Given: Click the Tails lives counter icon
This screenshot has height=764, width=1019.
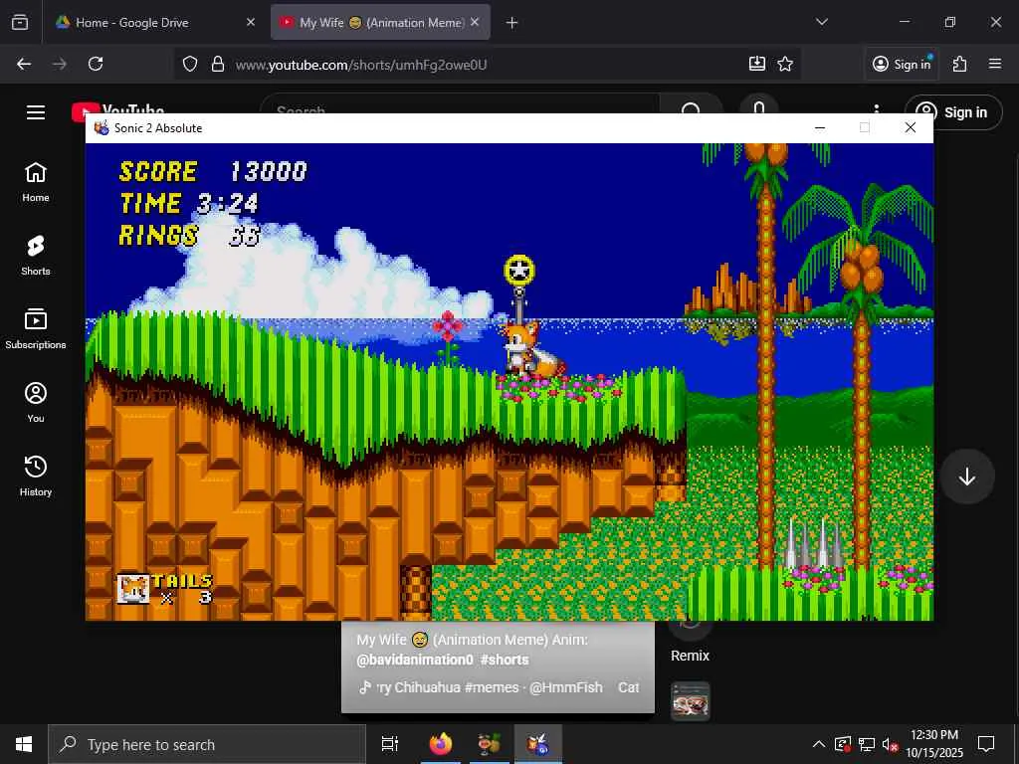Looking at the screenshot, I should coord(133,590).
